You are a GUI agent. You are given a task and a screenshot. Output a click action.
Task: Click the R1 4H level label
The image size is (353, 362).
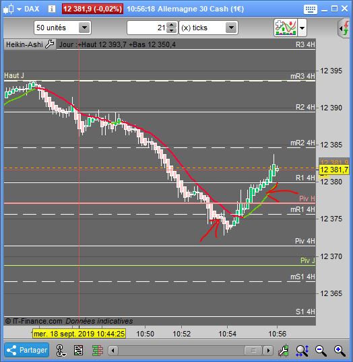(x=305, y=178)
